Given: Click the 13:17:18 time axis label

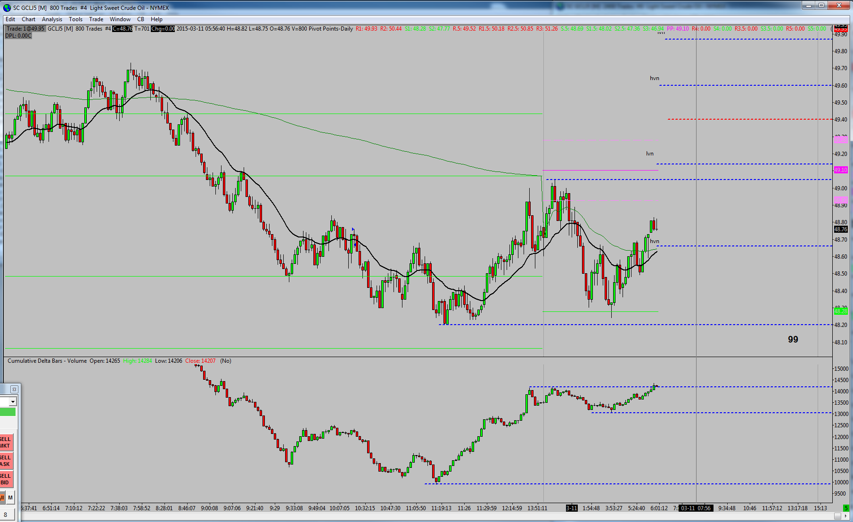Looking at the screenshot, I should pos(798,508).
